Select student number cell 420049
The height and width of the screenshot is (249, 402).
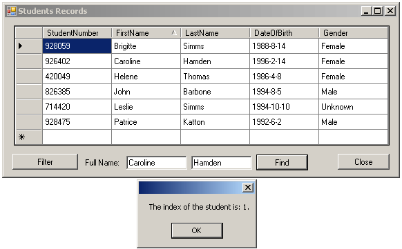(77, 77)
